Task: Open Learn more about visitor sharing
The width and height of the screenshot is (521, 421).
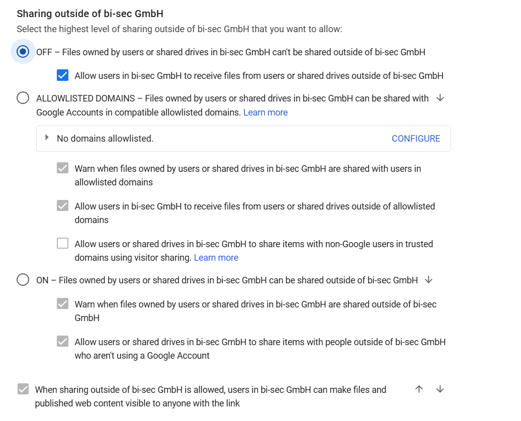Action: pos(216,258)
